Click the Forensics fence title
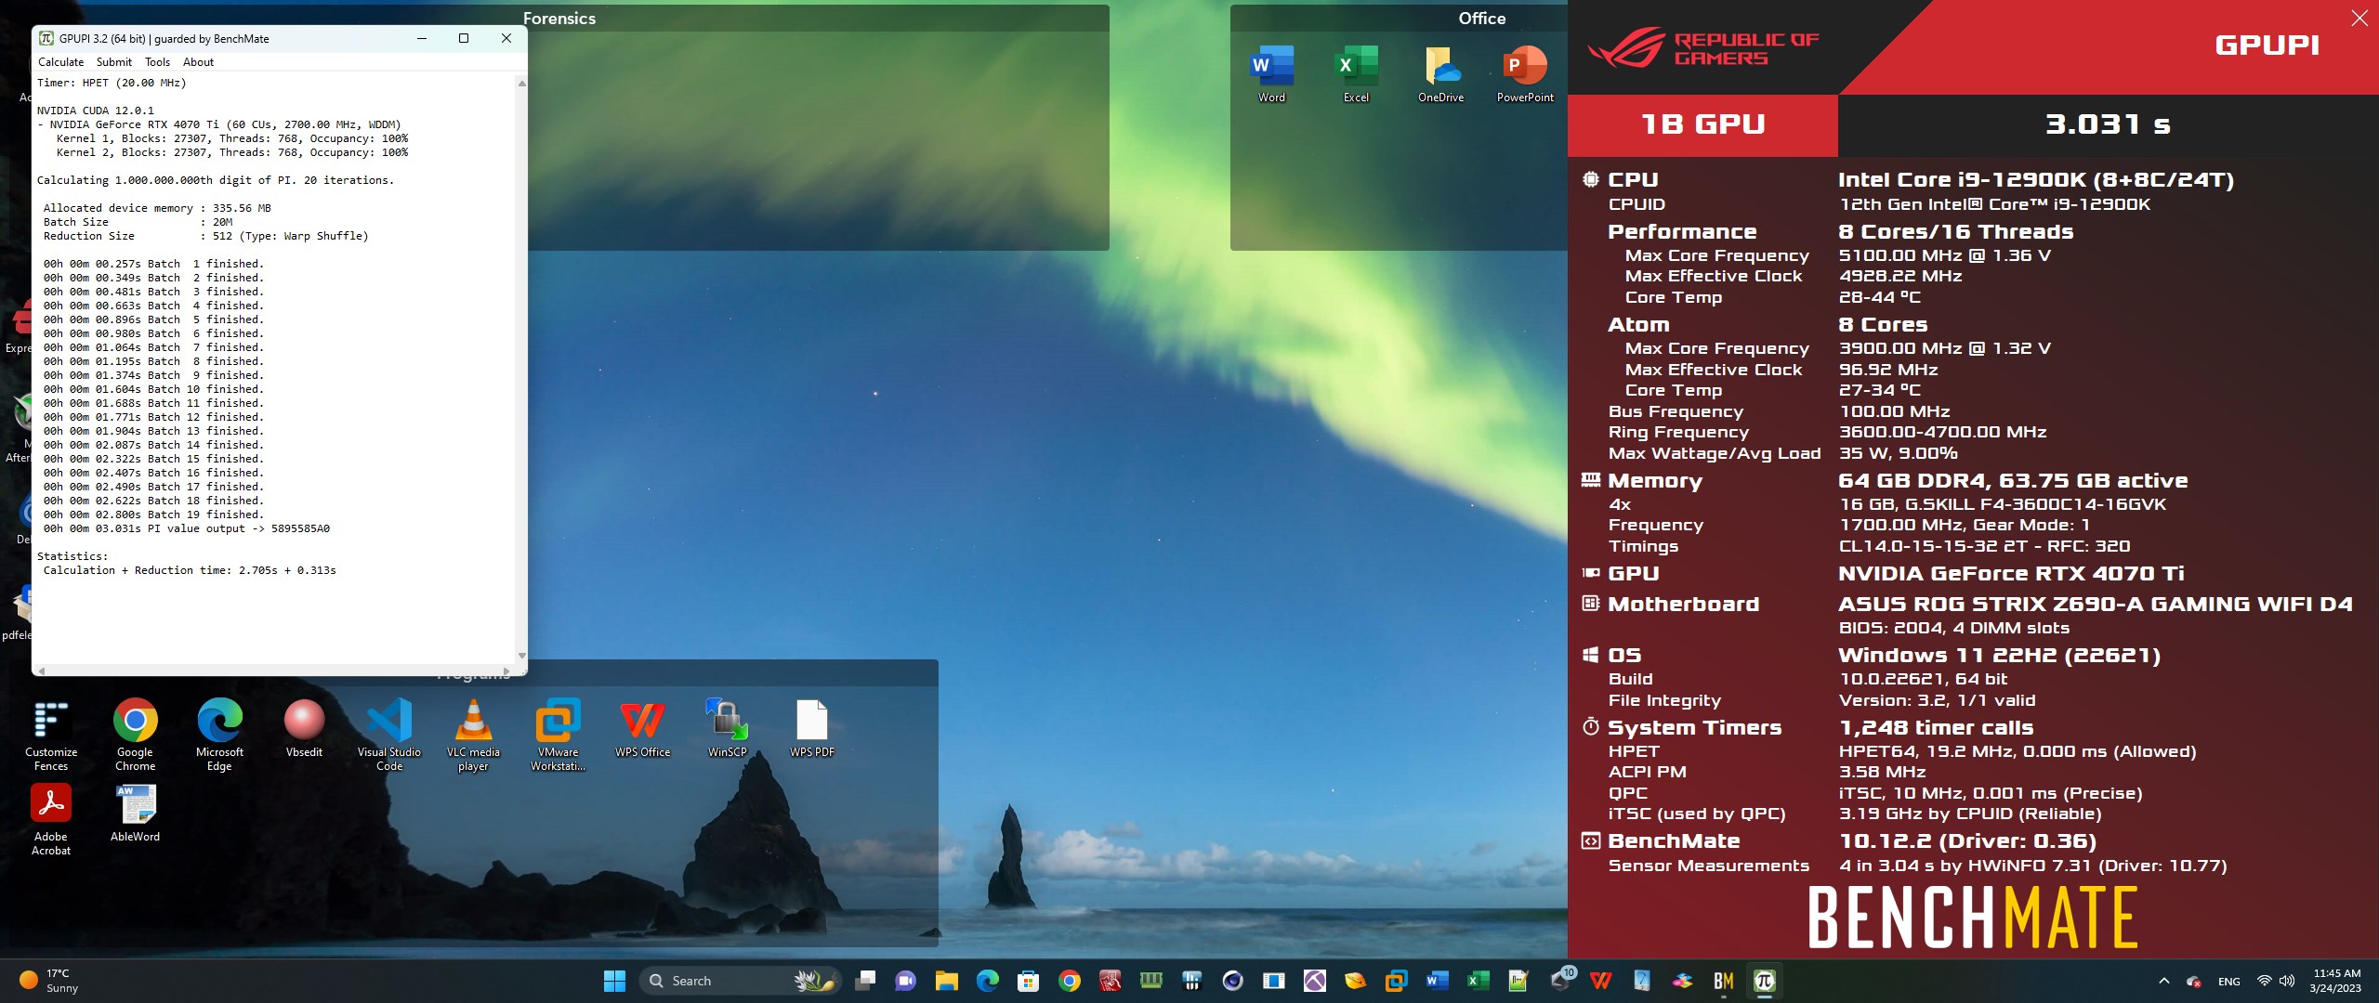Image resolution: width=2379 pixels, height=1003 pixels. coord(559,19)
